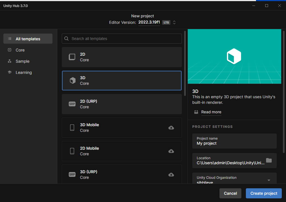Click Create project button

click(x=264, y=193)
